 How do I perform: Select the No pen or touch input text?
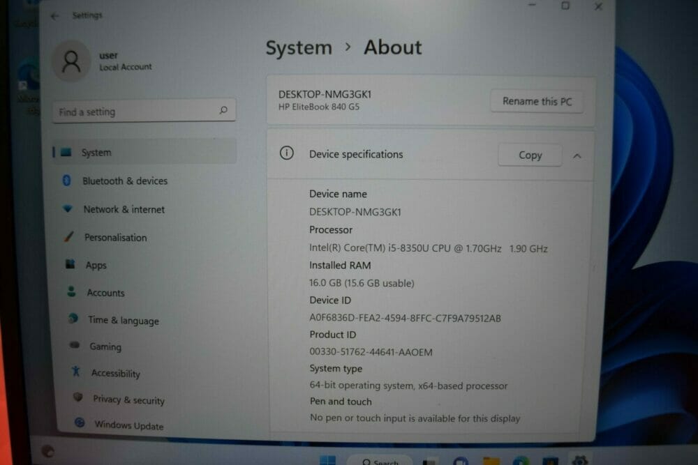pyautogui.click(x=415, y=418)
